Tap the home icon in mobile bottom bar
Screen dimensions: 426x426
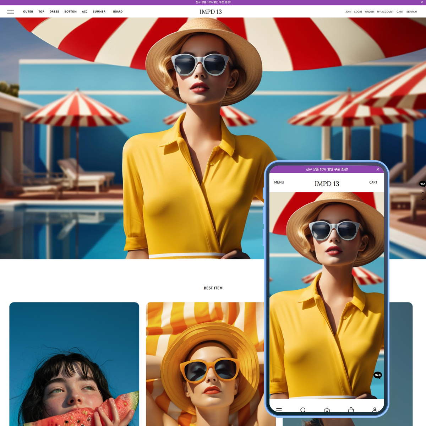coord(327,410)
